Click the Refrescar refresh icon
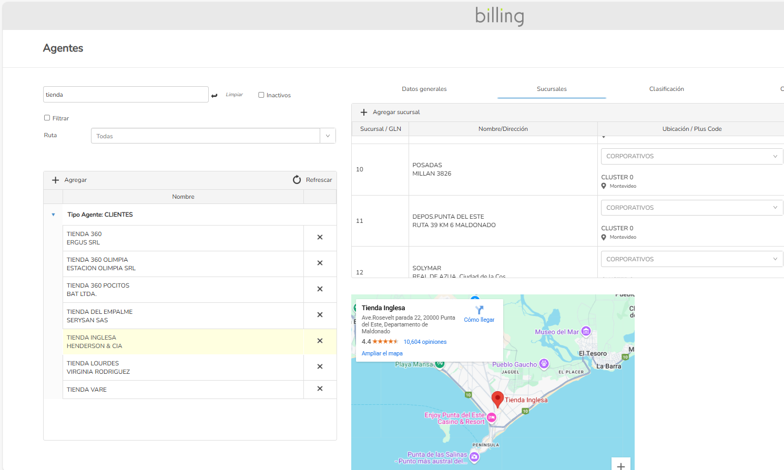784x470 pixels. [x=297, y=180]
